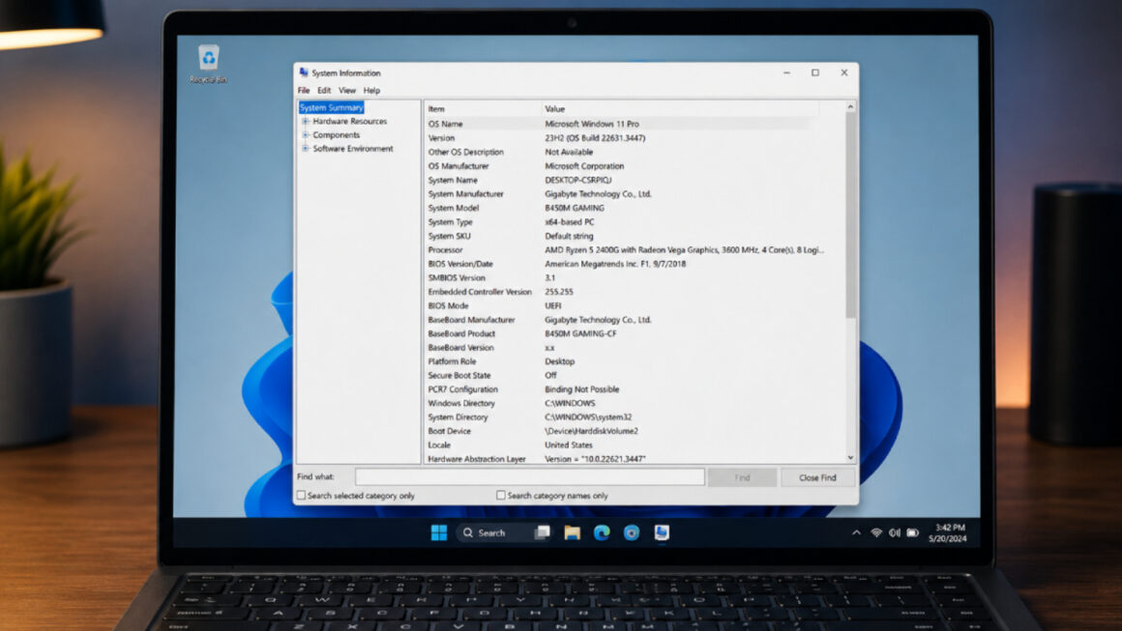
Task: Click the B450M GAMING-CF value
Action: coord(580,333)
